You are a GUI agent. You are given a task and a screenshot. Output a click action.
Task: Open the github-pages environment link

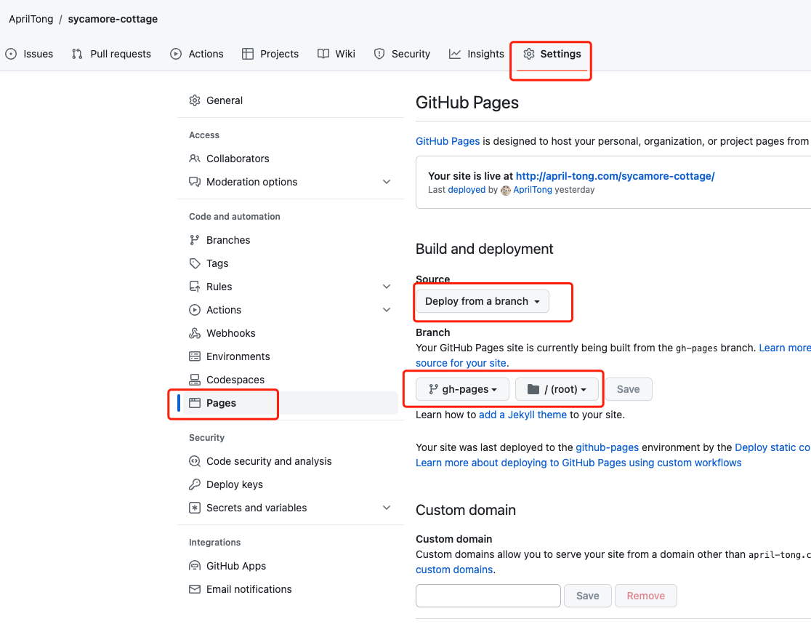pos(608,447)
